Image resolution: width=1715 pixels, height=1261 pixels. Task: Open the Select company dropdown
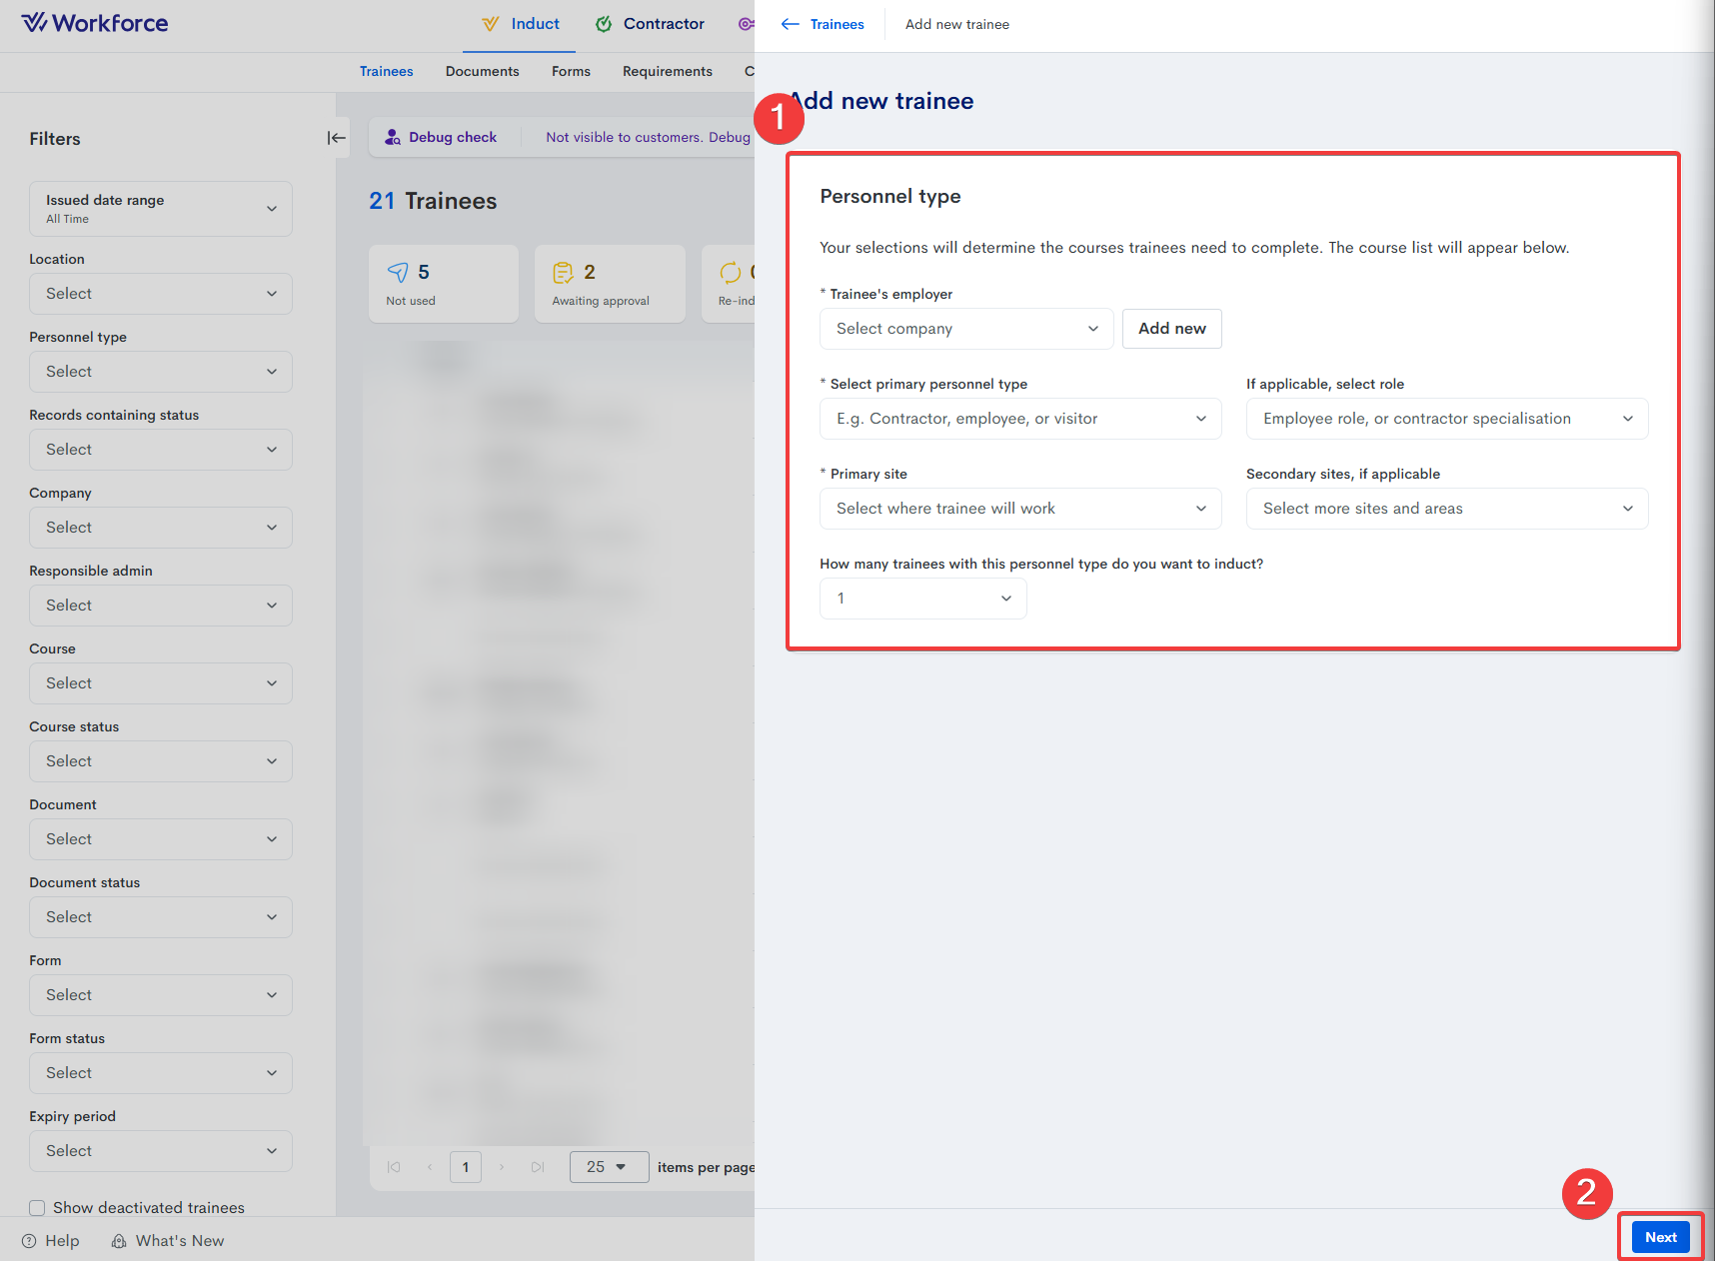pyautogui.click(x=965, y=329)
